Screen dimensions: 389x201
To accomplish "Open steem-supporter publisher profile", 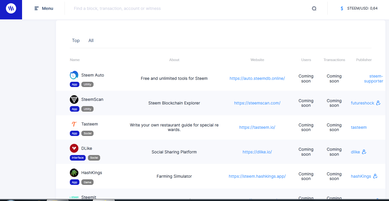I will point(374,78).
